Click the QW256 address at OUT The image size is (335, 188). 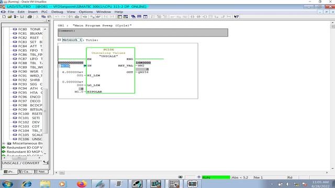[x=143, y=72]
